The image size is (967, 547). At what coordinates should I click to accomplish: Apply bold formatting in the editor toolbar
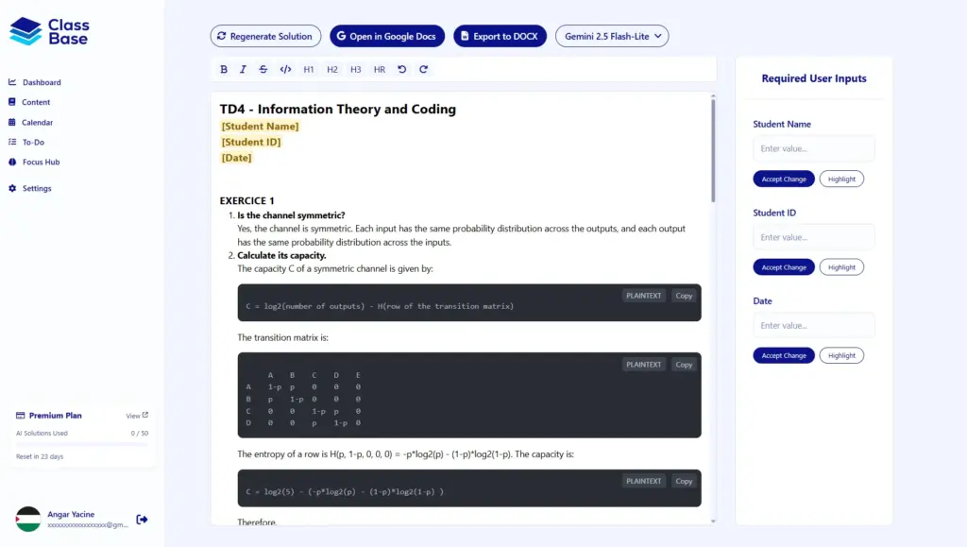click(224, 68)
